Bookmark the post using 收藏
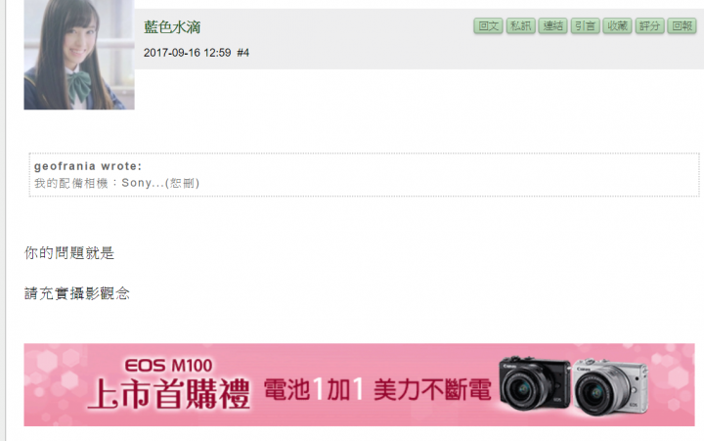 [x=617, y=26]
